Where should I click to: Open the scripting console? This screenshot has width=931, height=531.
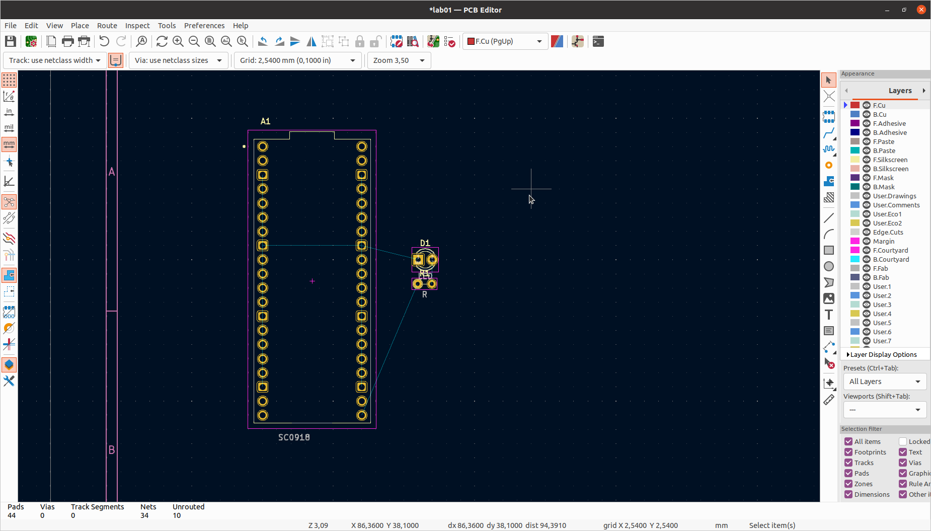click(x=598, y=41)
